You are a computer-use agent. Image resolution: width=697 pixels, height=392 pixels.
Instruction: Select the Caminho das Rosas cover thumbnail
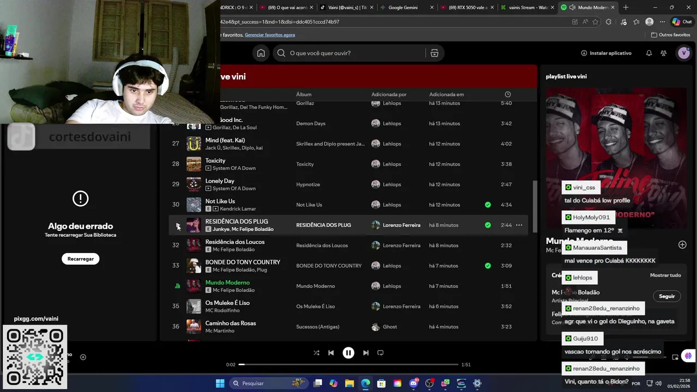pyautogui.click(x=194, y=327)
